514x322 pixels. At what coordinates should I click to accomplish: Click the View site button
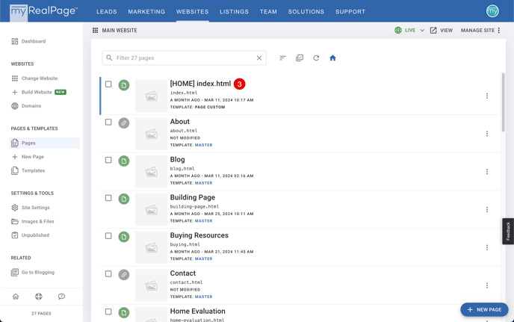click(x=442, y=31)
